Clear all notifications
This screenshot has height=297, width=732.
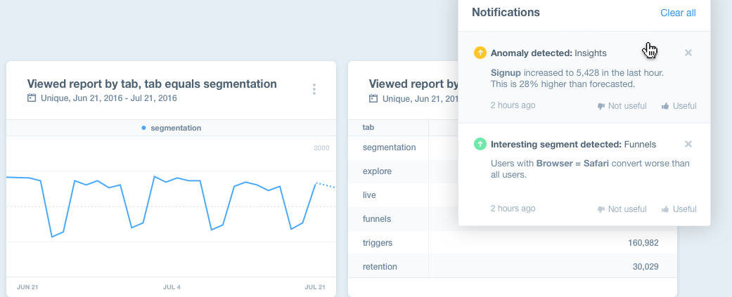coord(678,13)
